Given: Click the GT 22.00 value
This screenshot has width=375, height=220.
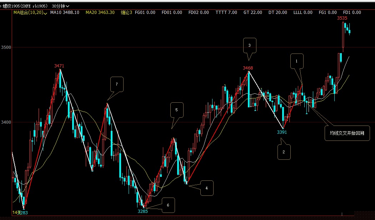Looking at the screenshot, I should coord(253,12).
